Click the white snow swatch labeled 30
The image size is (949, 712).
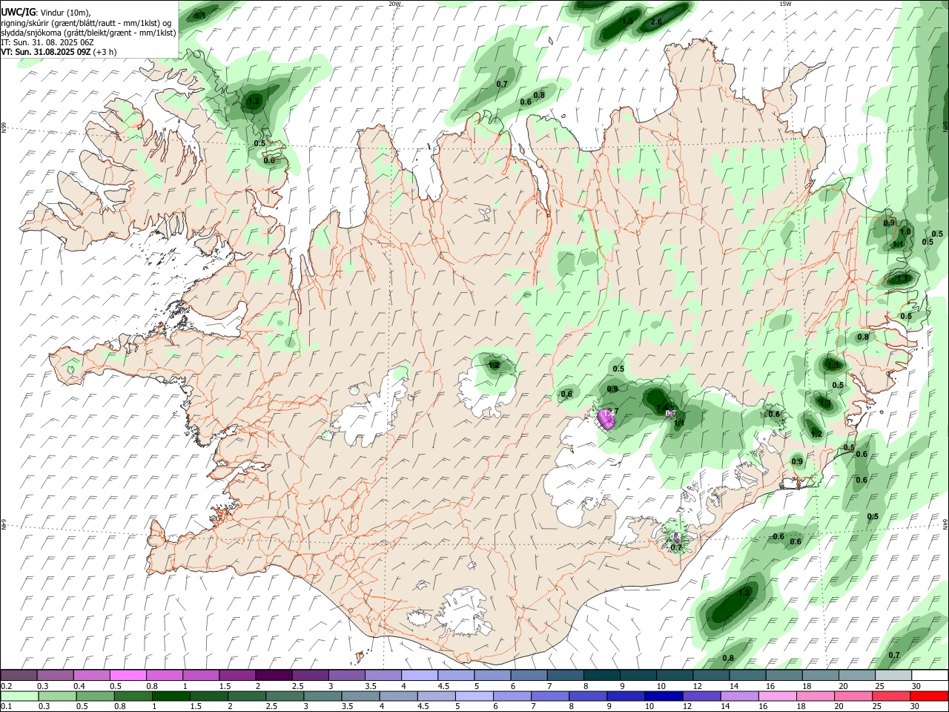tap(930, 676)
